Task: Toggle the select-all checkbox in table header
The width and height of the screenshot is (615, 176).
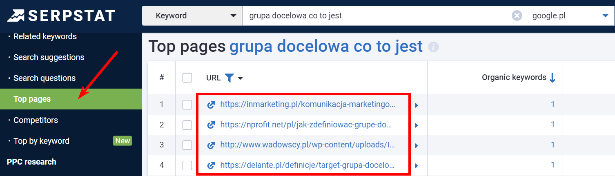Action: point(187,78)
